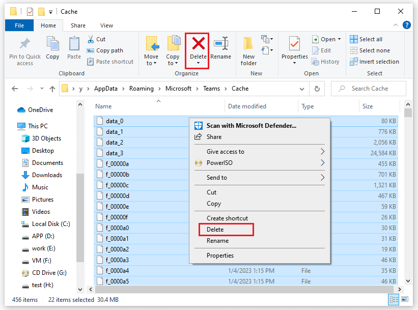418x310 pixels.
Task: Open the File tab
Action: (19, 25)
